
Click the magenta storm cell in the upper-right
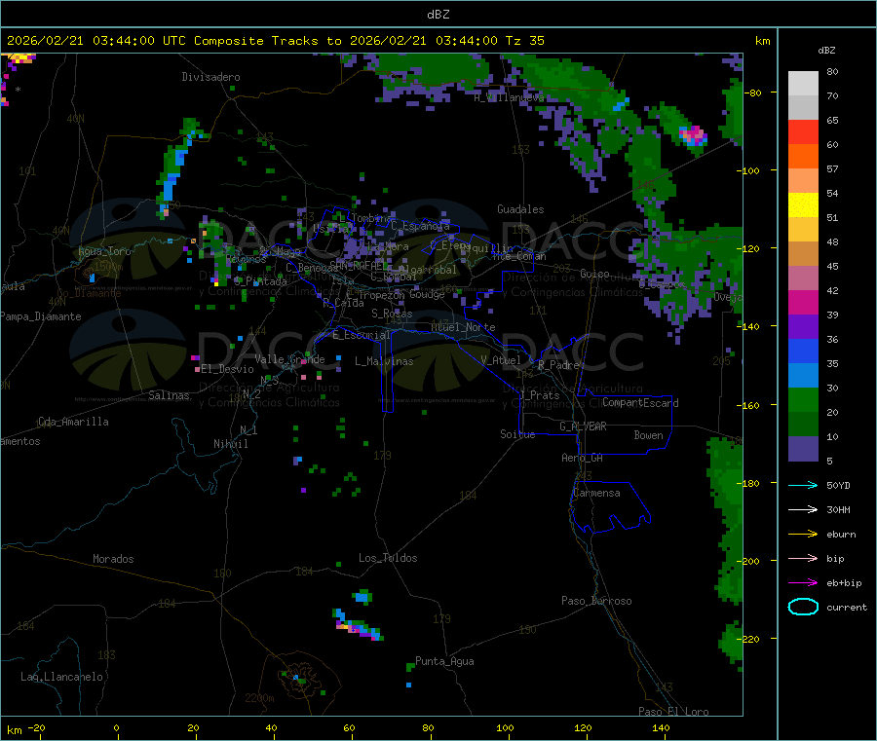pos(693,135)
